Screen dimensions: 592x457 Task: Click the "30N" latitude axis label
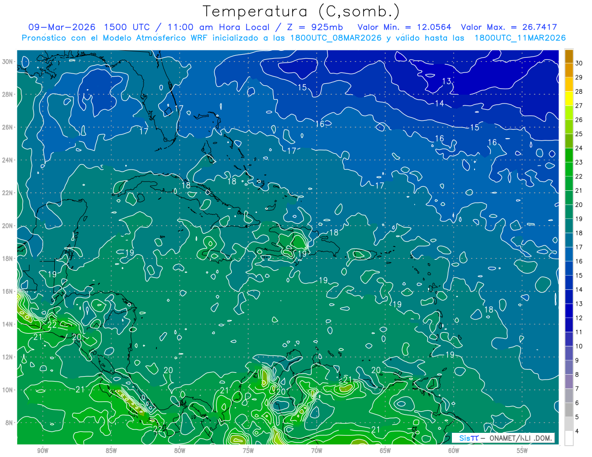coord(8,62)
